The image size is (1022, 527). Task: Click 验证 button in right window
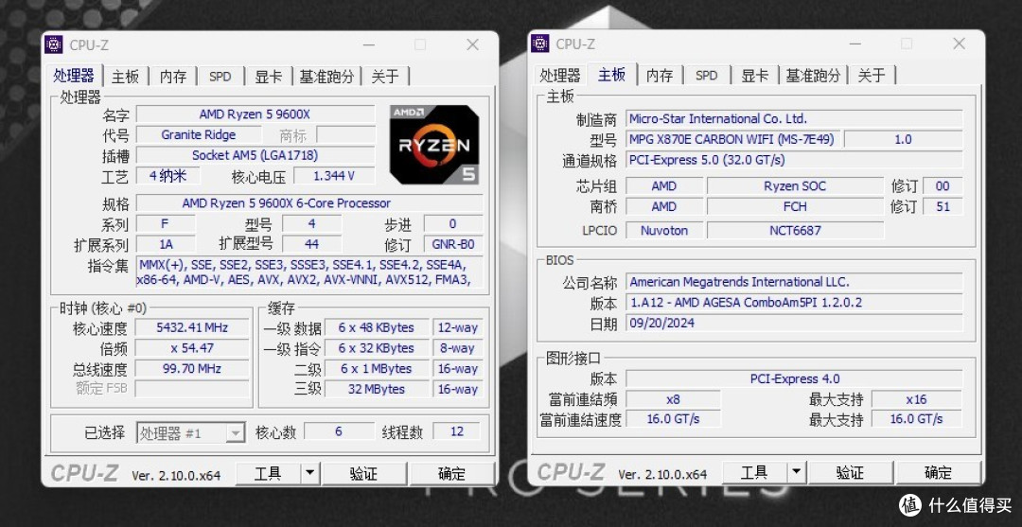(849, 472)
